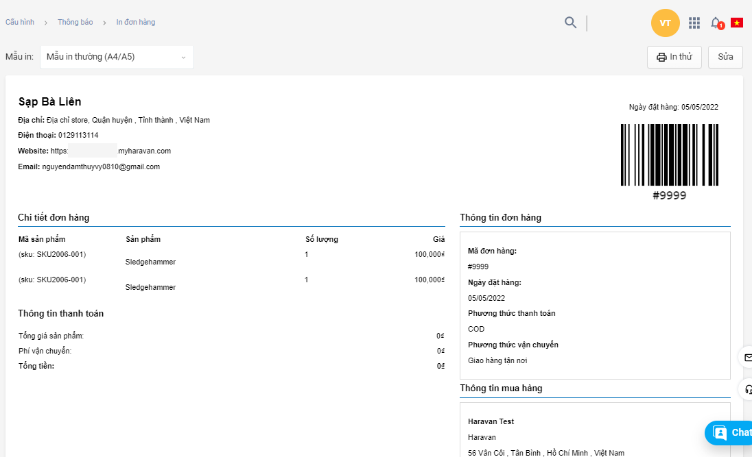
Task: Click the COD payment method text
Action: coord(476,329)
